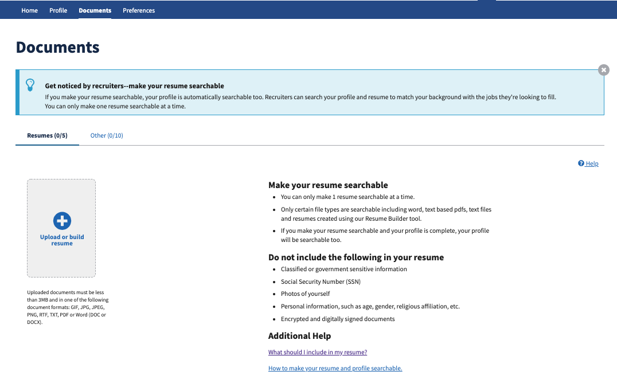Click the Help question mark icon
This screenshot has width=617, height=379.
pos(581,163)
